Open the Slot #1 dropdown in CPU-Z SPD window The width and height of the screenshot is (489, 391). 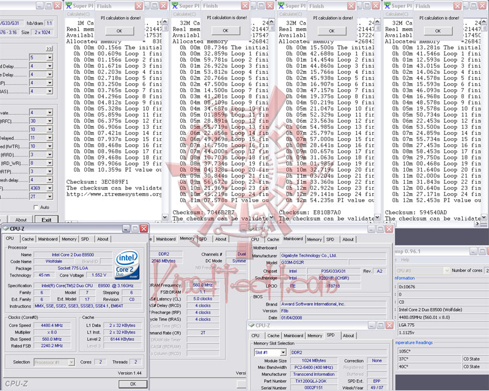tap(283, 353)
